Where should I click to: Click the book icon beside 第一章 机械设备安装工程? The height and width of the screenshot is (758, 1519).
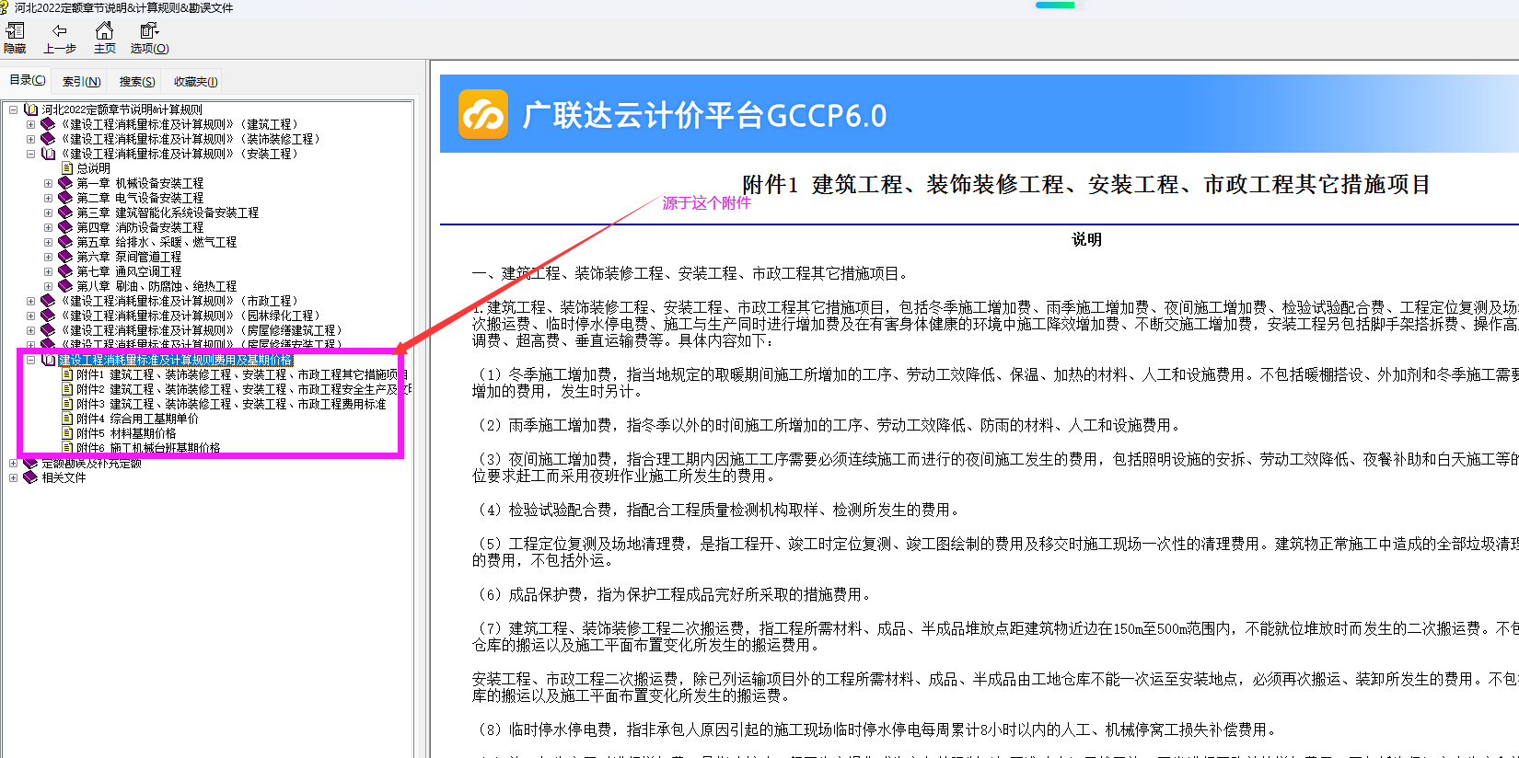(65, 183)
